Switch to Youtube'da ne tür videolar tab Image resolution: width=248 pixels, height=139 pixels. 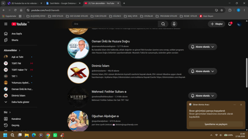(x=25, y=3)
